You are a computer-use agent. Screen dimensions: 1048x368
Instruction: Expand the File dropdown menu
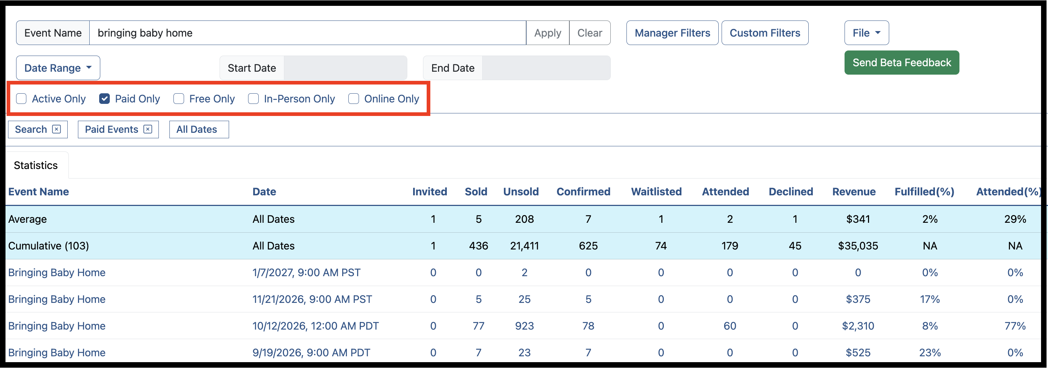(867, 33)
